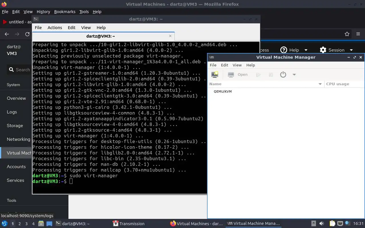Click the Run VM play icon
Viewport: 365px width, 228px height.
pos(258,75)
